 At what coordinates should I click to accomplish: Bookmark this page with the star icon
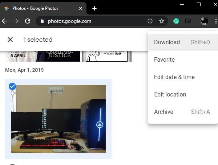click(x=162, y=21)
